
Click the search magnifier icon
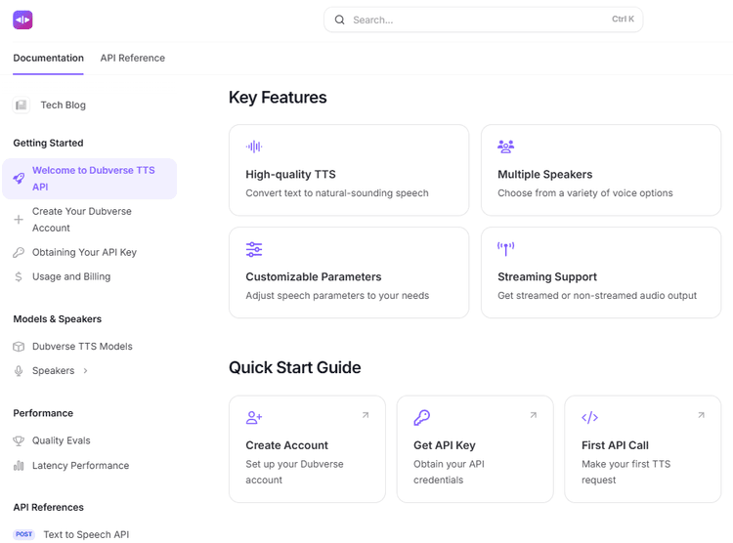point(340,20)
